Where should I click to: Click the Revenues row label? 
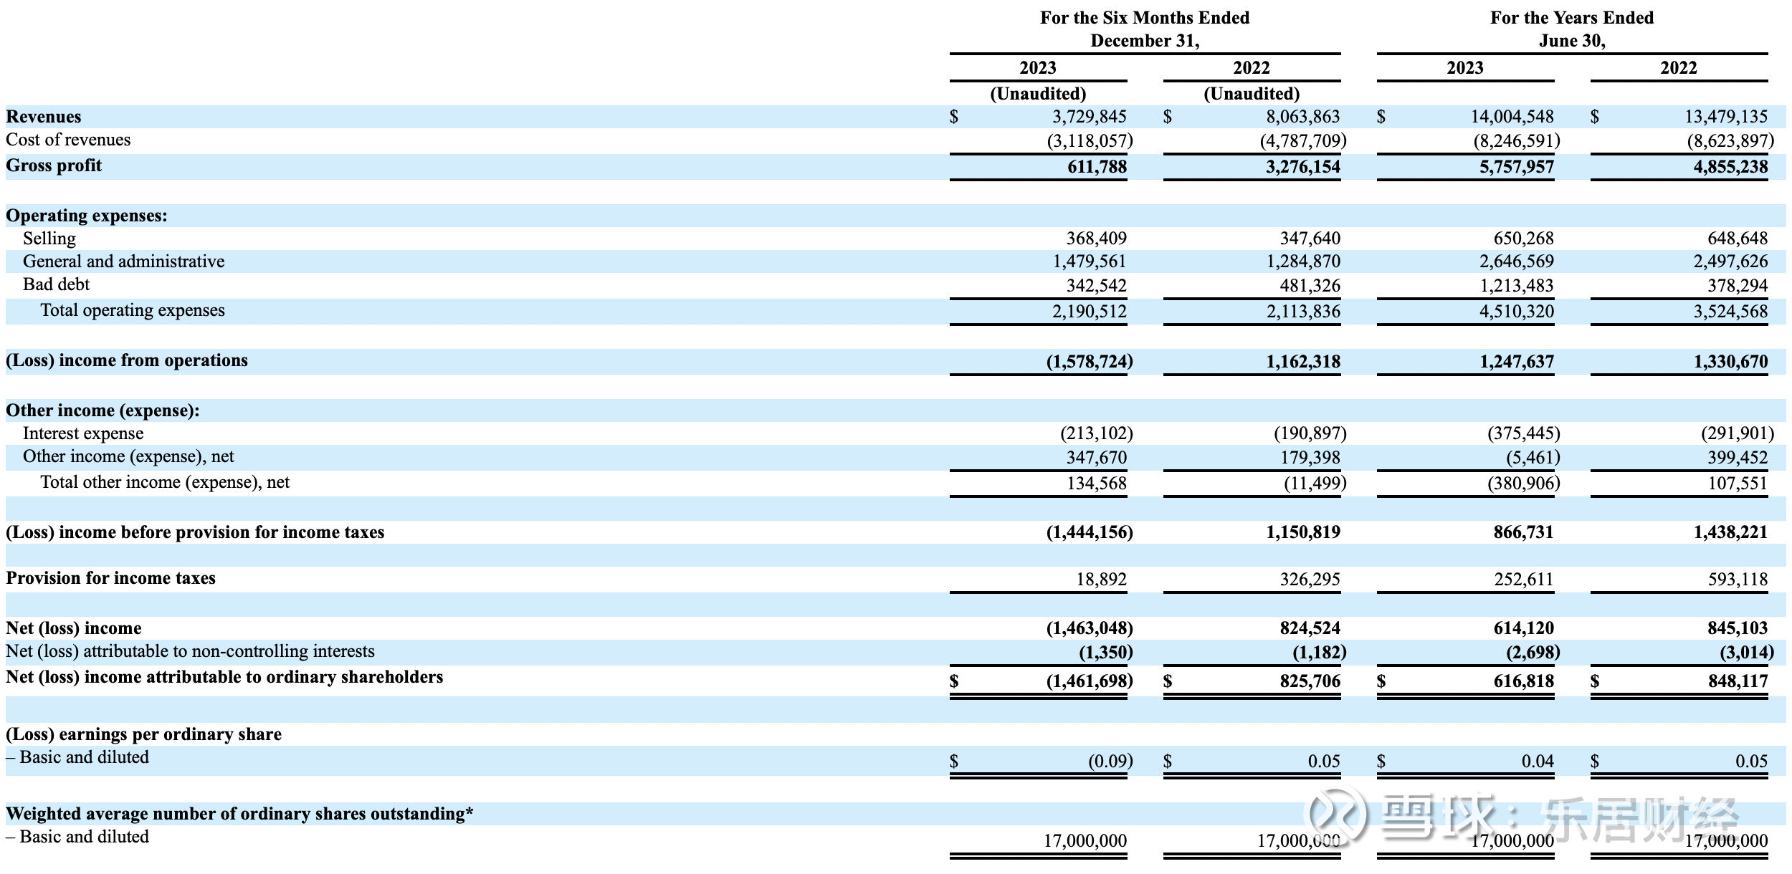coord(44,117)
